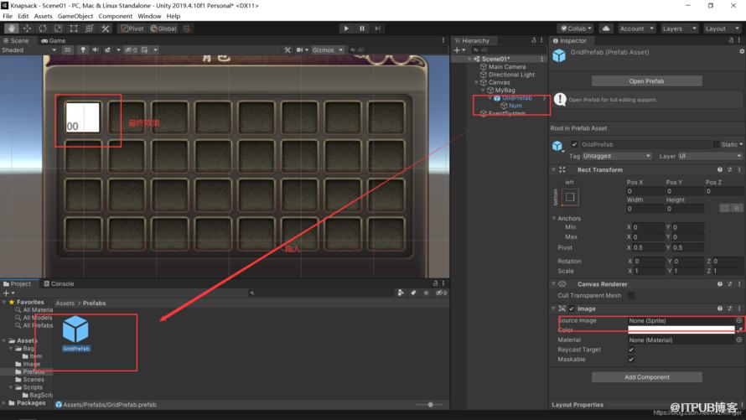Toggle Raycast Target checkbox
746x420 pixels.
point(631,350)
